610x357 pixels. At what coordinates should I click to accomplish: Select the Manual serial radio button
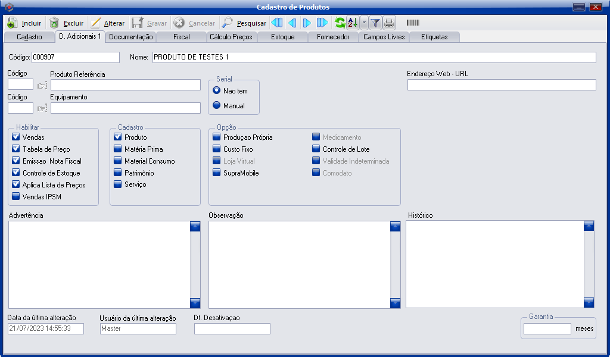217,106
